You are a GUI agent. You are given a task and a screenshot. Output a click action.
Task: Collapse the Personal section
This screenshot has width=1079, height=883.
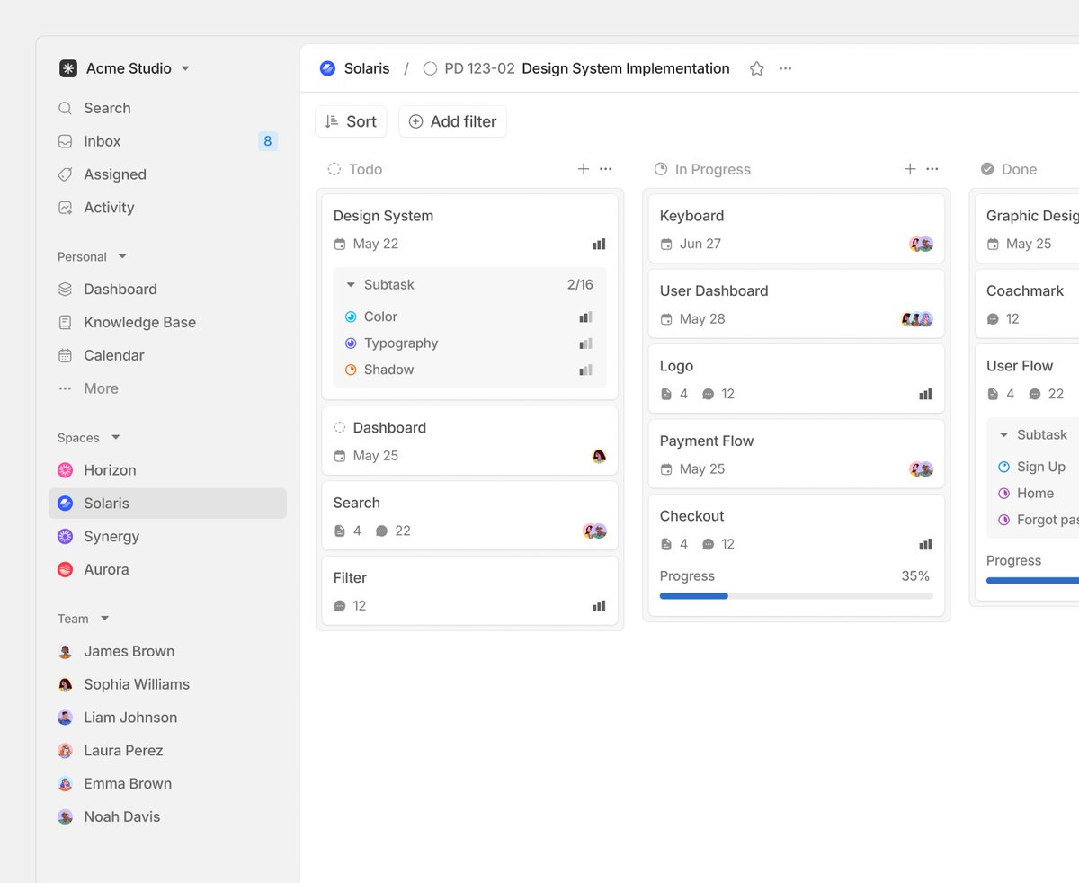click(122, 256)
